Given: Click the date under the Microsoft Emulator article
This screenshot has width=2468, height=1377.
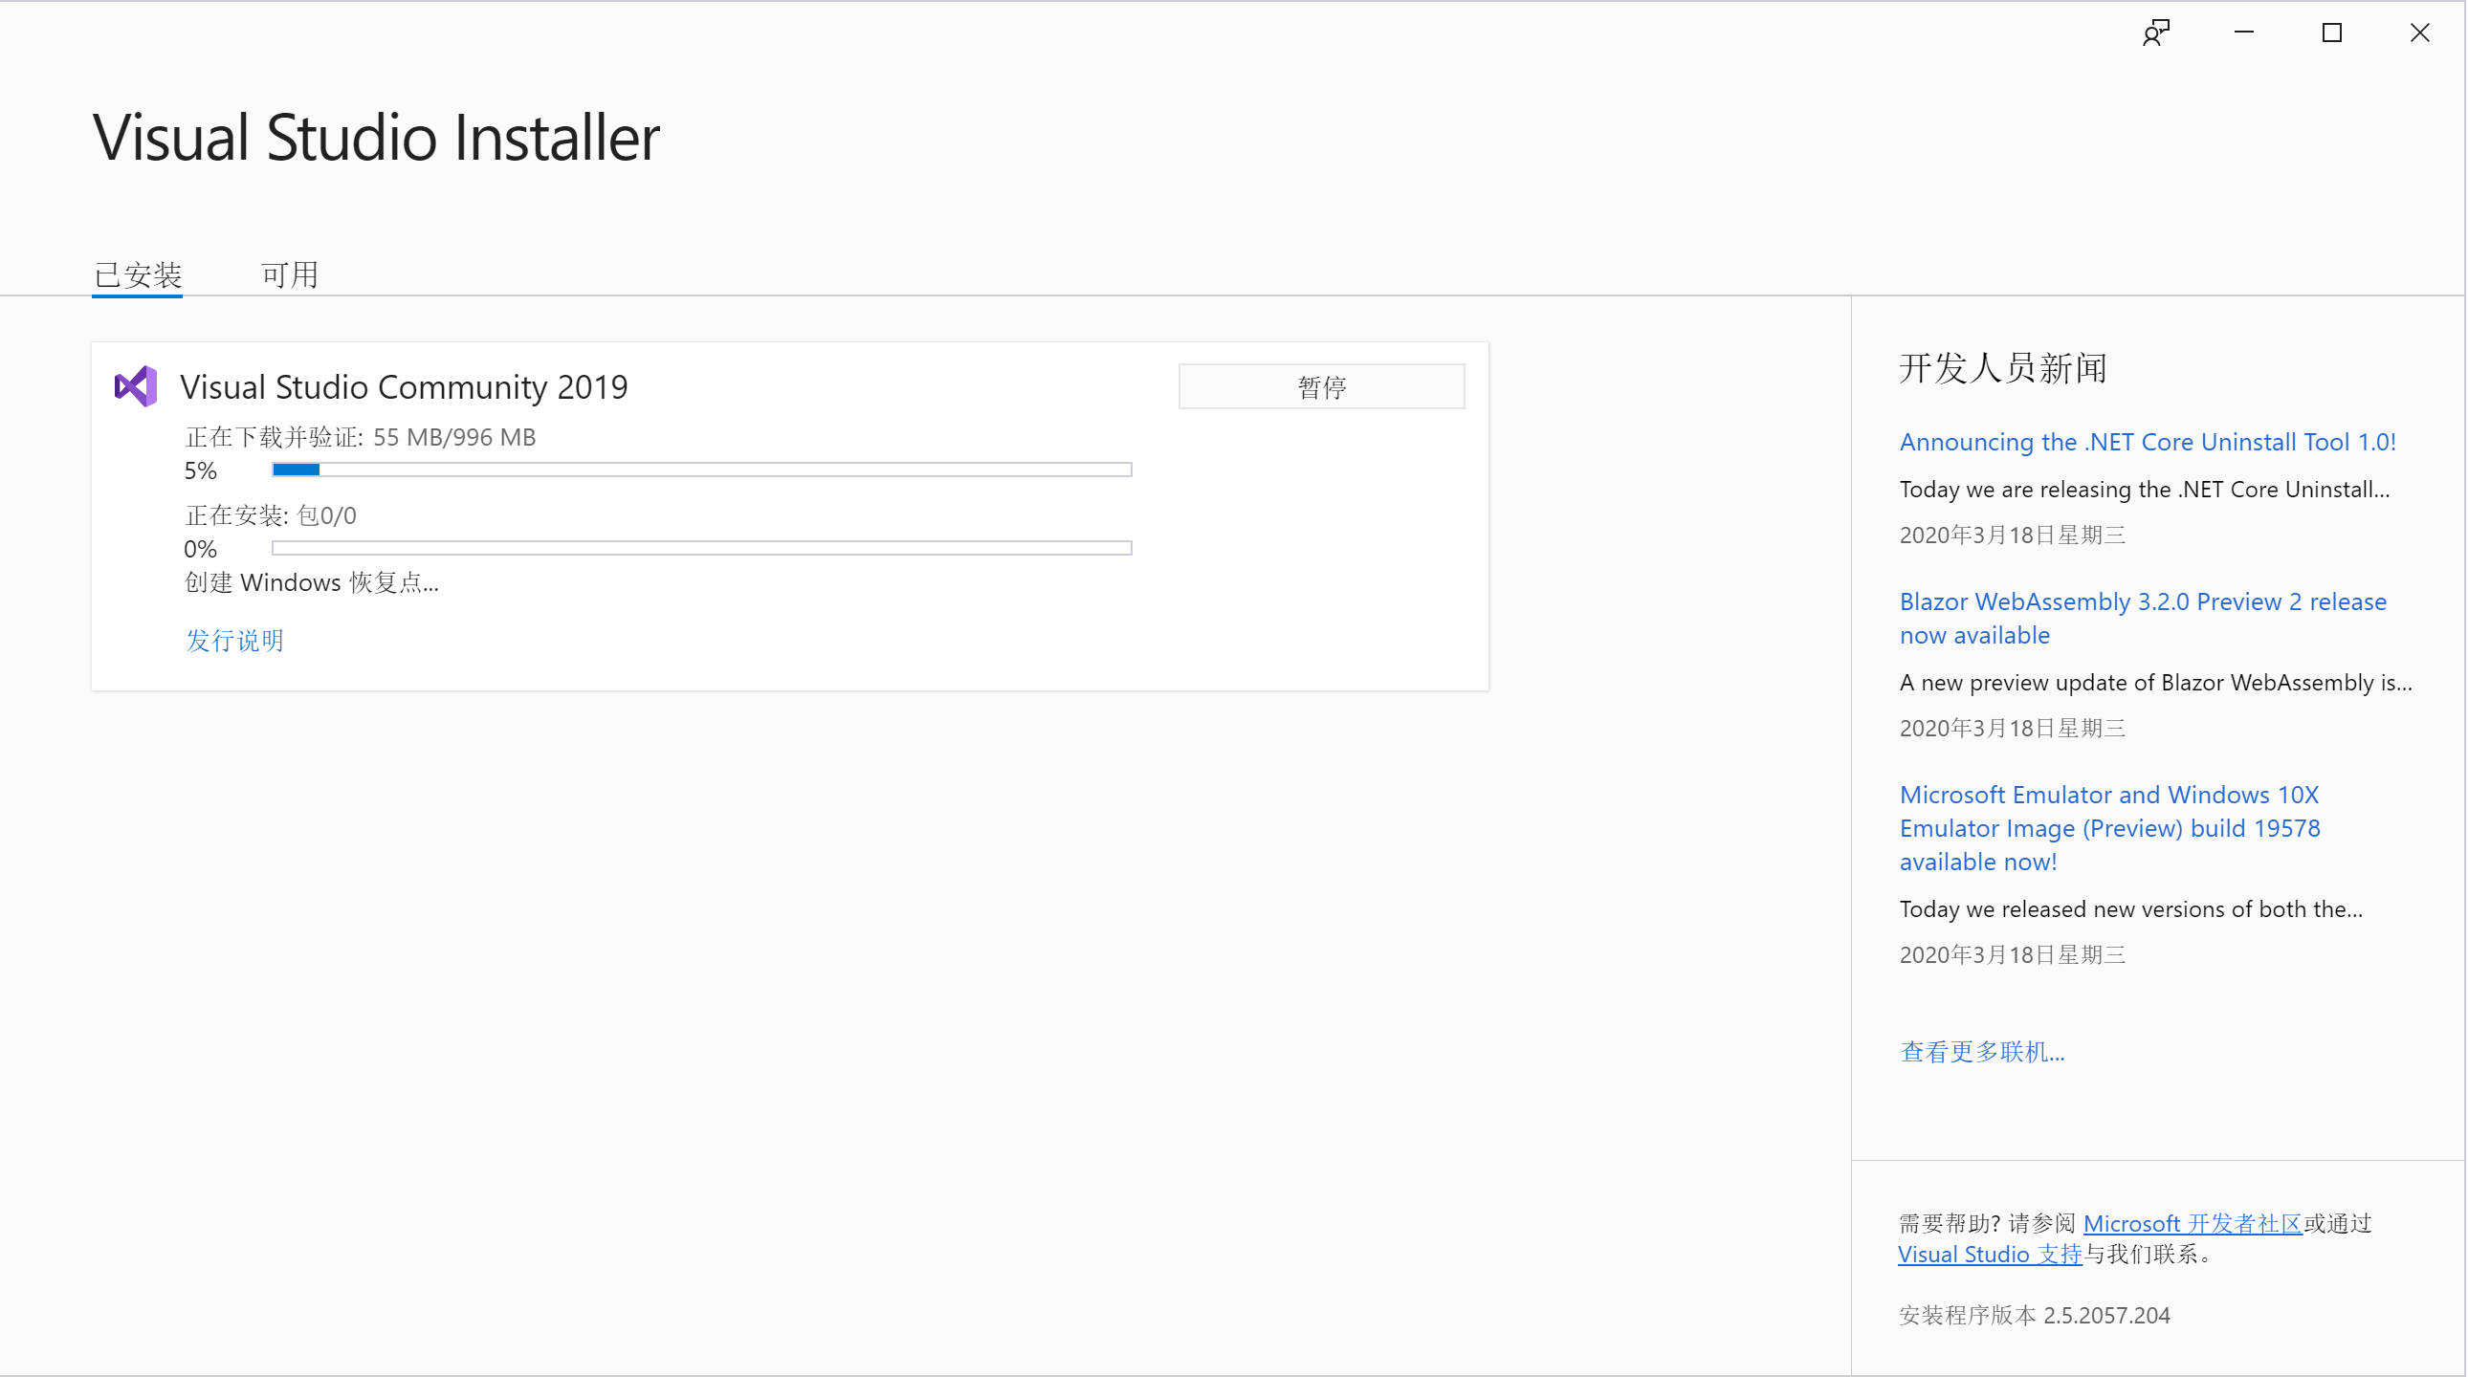Looking at the screenshot, I should pos(2012,954).
